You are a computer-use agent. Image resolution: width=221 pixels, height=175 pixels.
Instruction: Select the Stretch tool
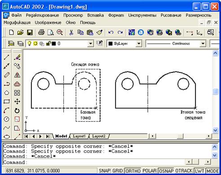17,128
